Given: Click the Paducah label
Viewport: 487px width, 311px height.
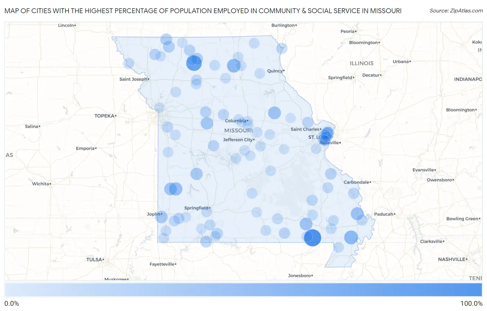Looking at the screenshot, I should click(x=384, y=214).
